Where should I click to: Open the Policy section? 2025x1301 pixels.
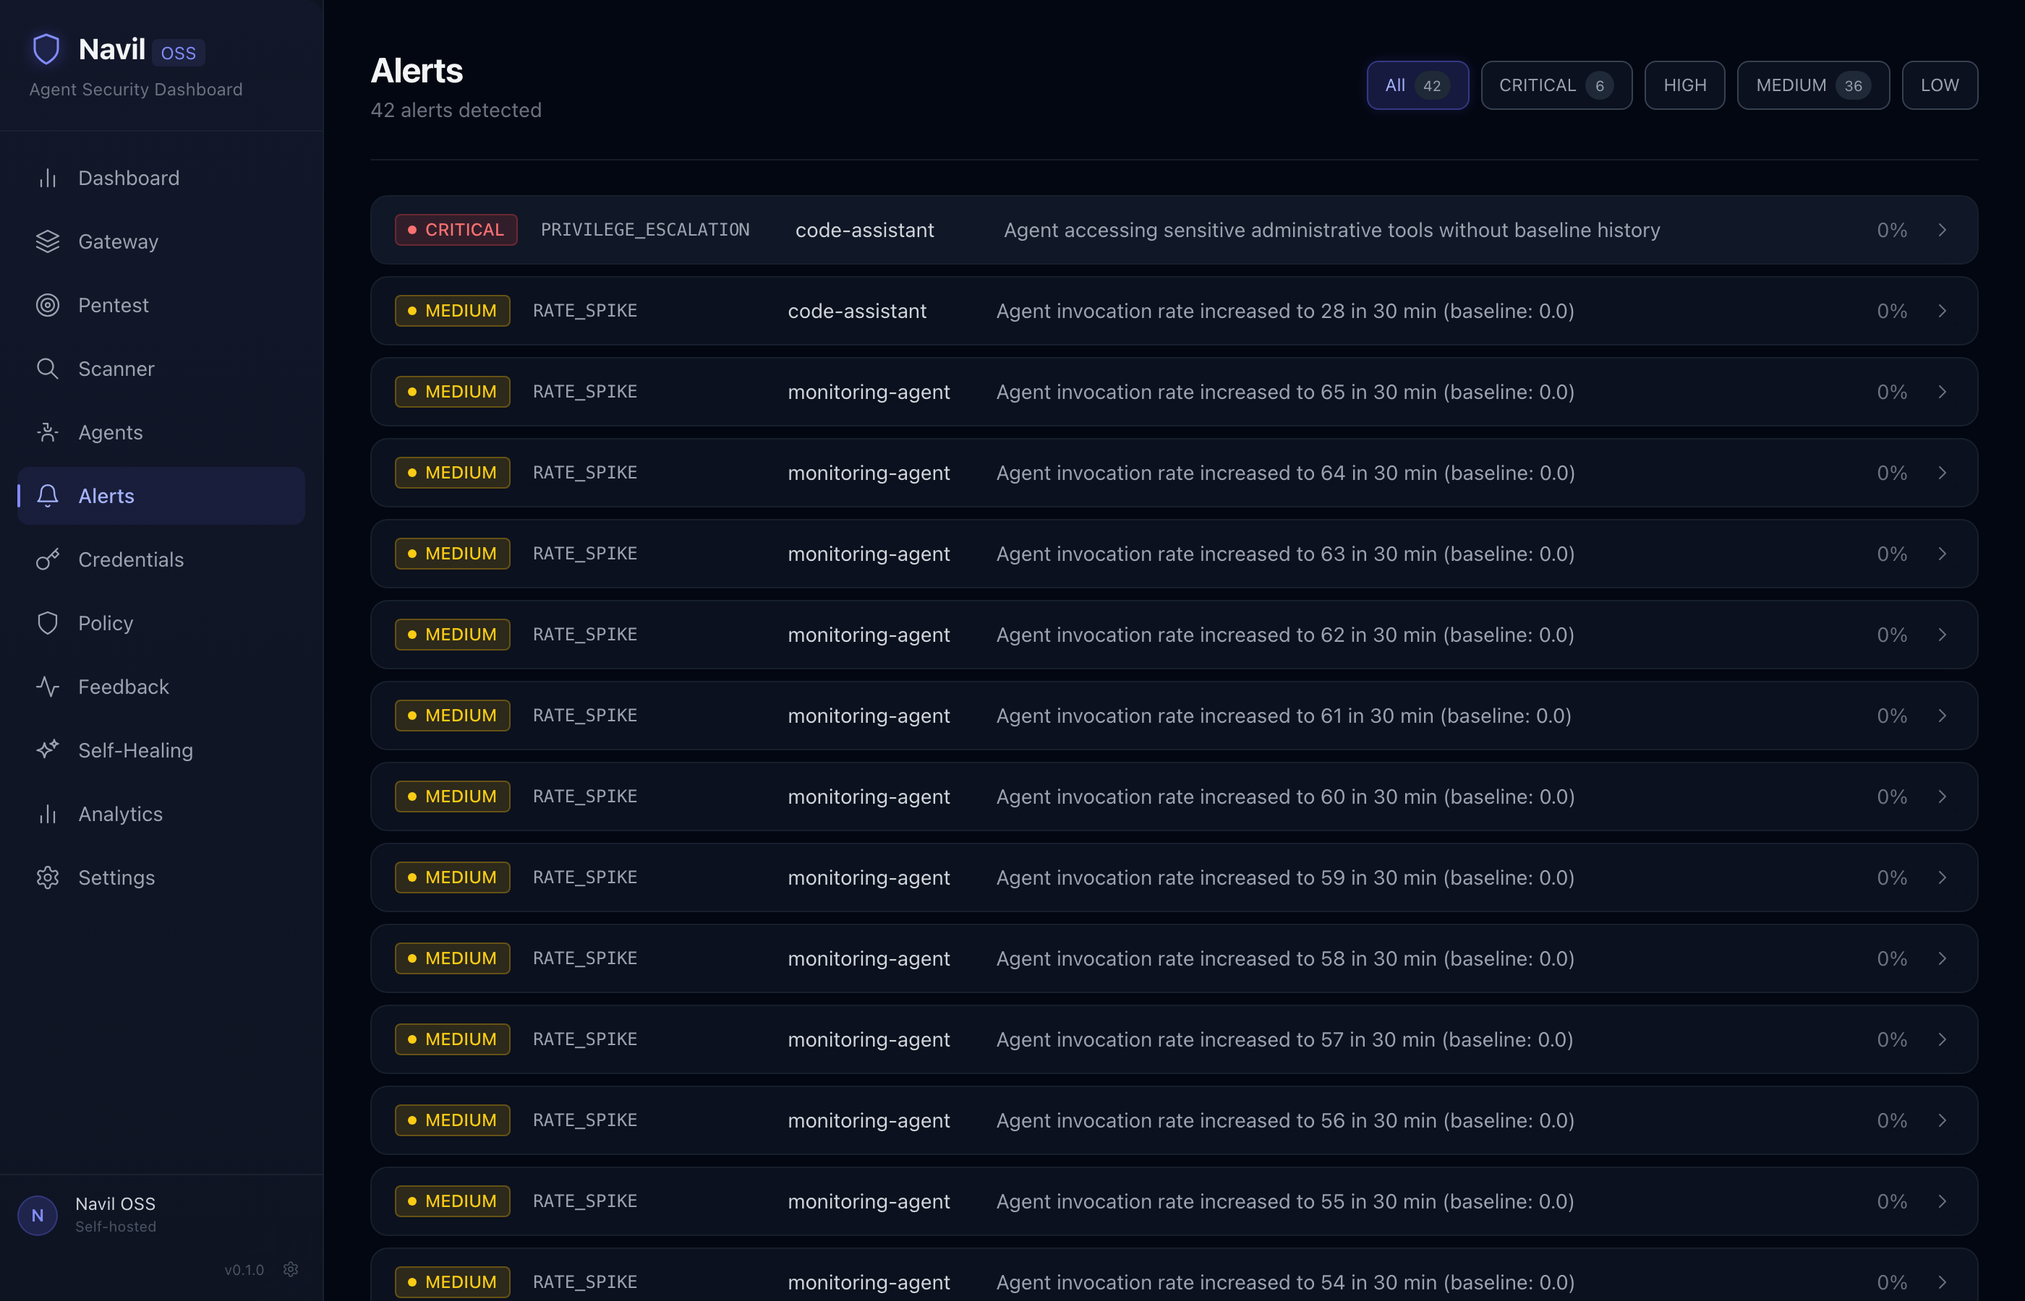[106, 622]
